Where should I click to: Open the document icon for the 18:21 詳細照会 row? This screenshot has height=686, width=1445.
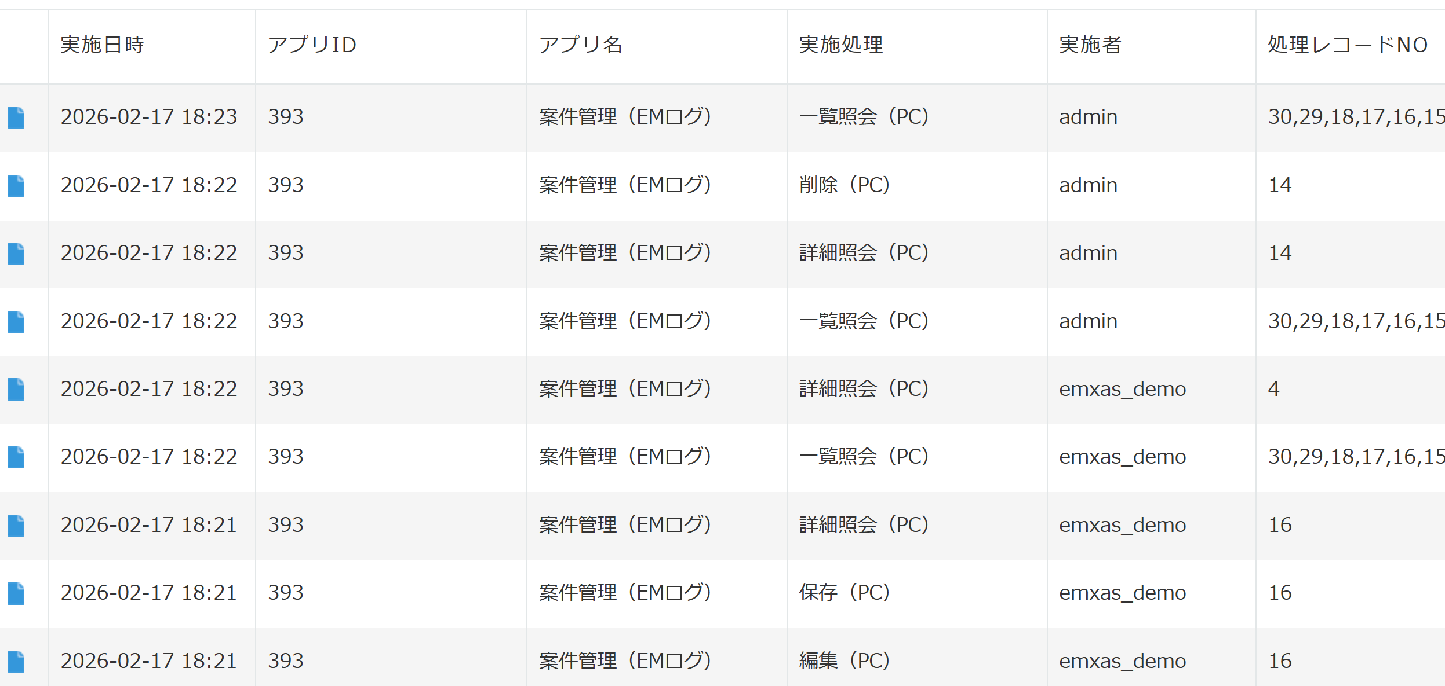click(16, 526)
